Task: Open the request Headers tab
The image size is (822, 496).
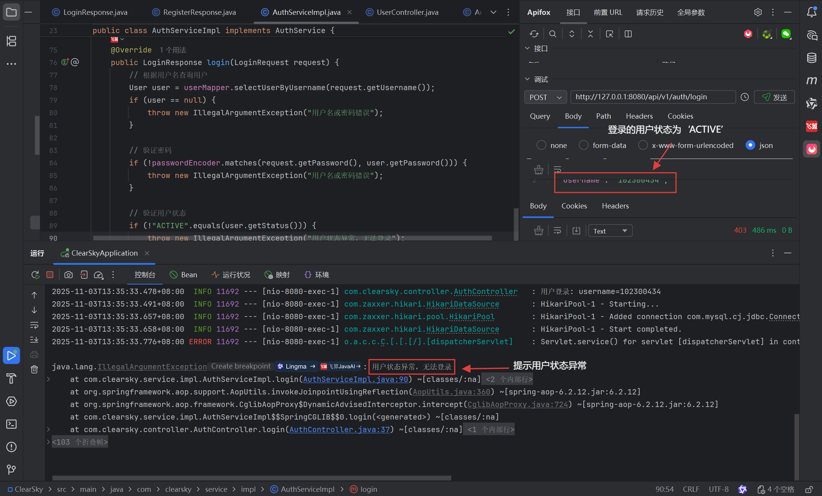Action: point(639,116)
